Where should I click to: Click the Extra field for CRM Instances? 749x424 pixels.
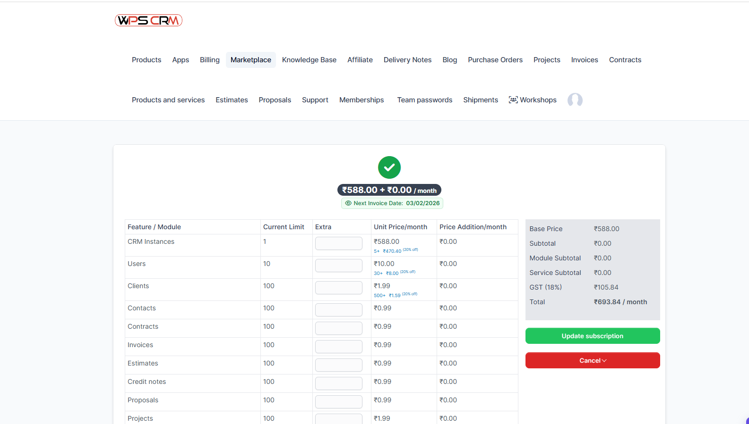tap(338, 243)
